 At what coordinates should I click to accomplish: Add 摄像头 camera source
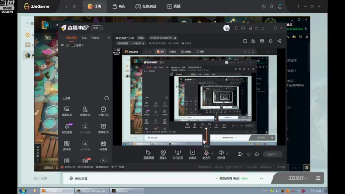click(163, 154)
